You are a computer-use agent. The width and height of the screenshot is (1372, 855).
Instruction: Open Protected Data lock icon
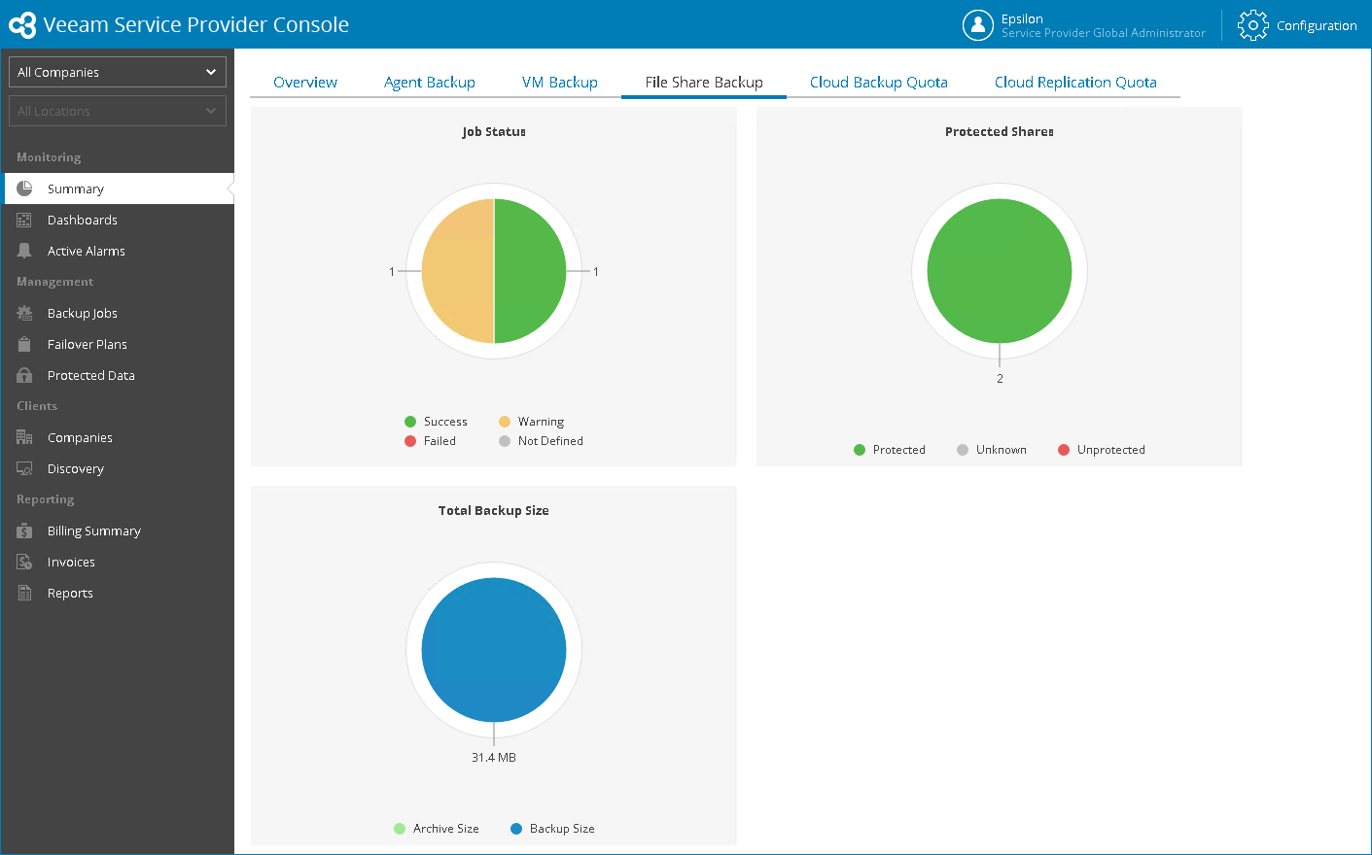pos(24,375)
